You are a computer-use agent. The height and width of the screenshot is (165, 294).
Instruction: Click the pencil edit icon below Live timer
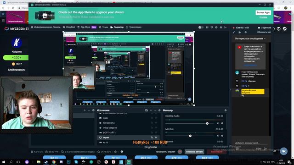234,32
